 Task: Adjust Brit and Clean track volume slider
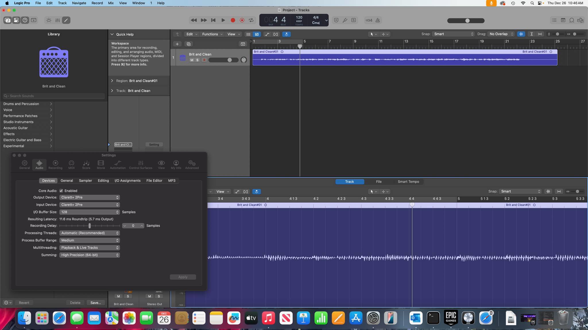(224, 60)
